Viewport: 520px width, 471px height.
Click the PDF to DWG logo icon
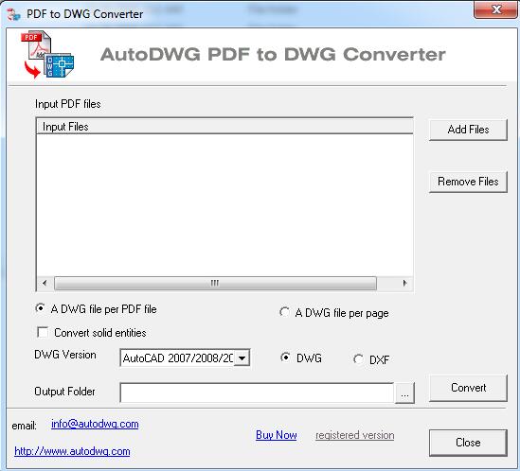tap(47, 54)
